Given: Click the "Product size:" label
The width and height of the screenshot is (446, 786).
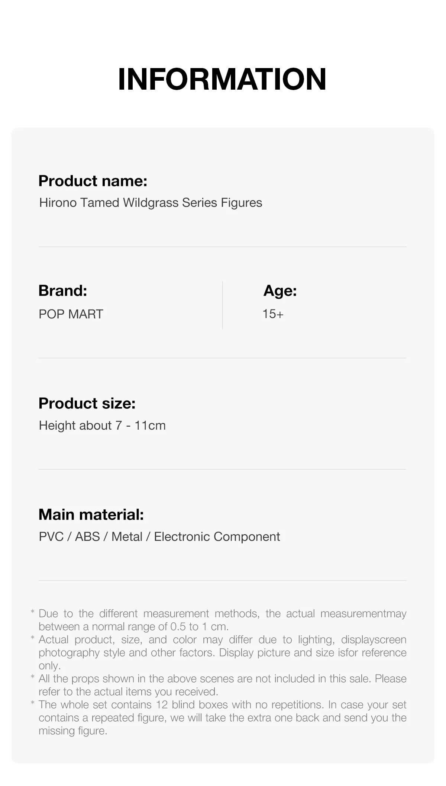Looking at the screenshot, I should point(87,403).
